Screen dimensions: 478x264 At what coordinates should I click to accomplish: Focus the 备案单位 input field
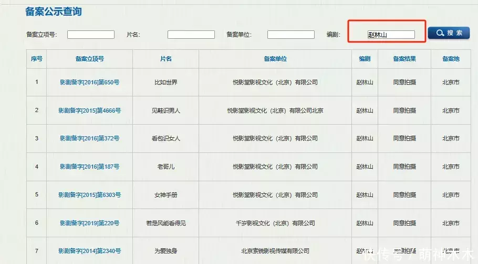coord(290,35)
